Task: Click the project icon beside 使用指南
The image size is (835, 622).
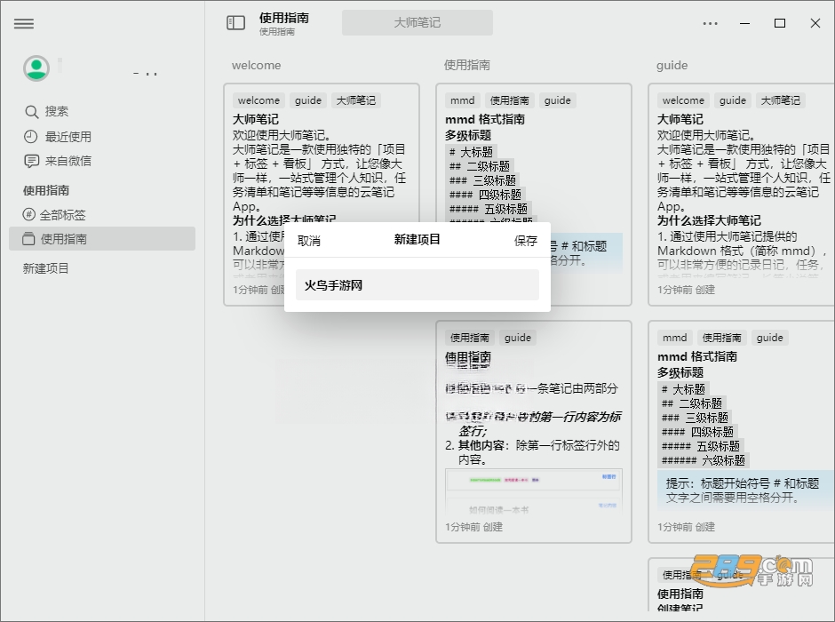Action: coord(28,238)
